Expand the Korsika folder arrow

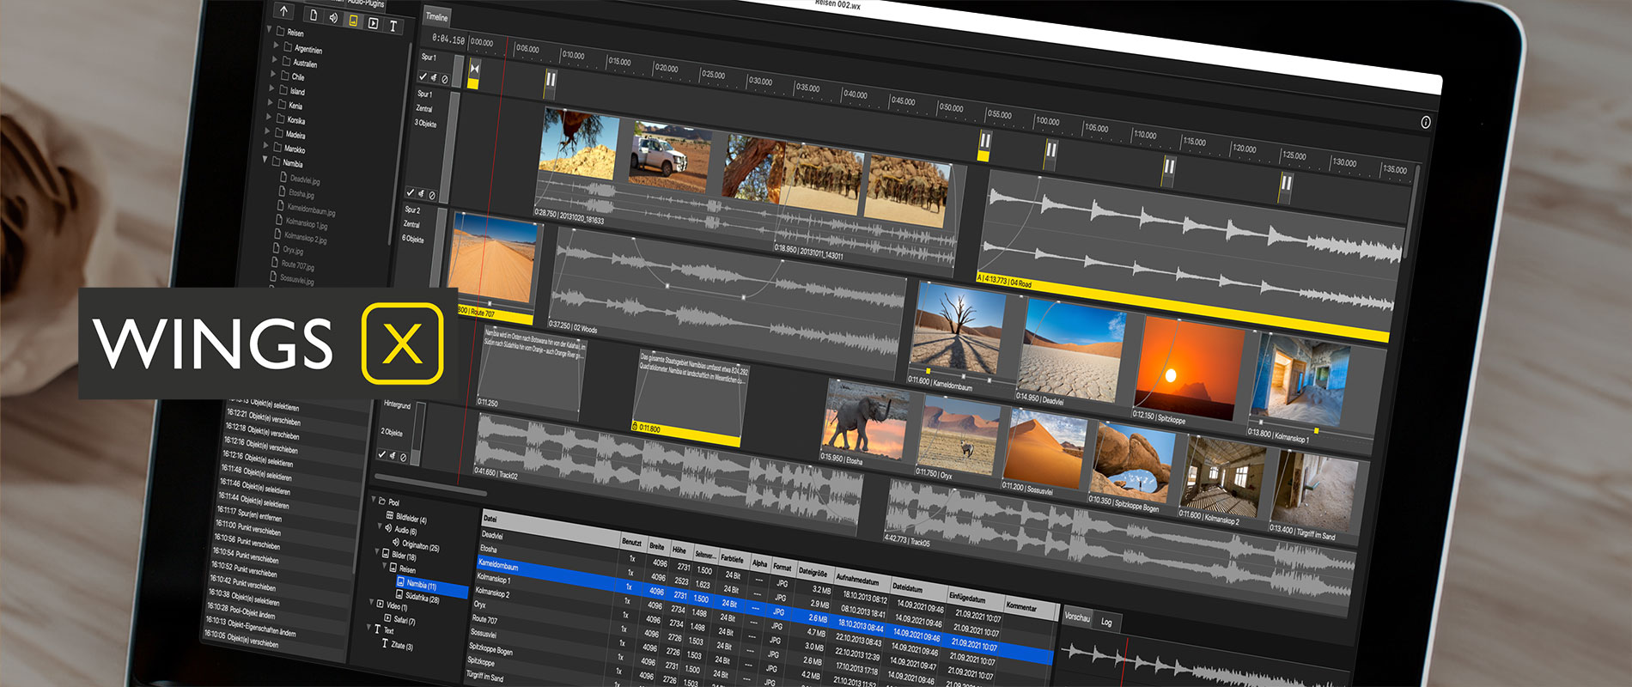pos(269,117)
